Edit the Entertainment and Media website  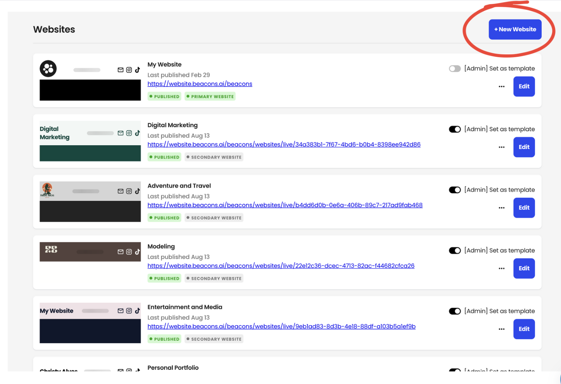[524, 329]
